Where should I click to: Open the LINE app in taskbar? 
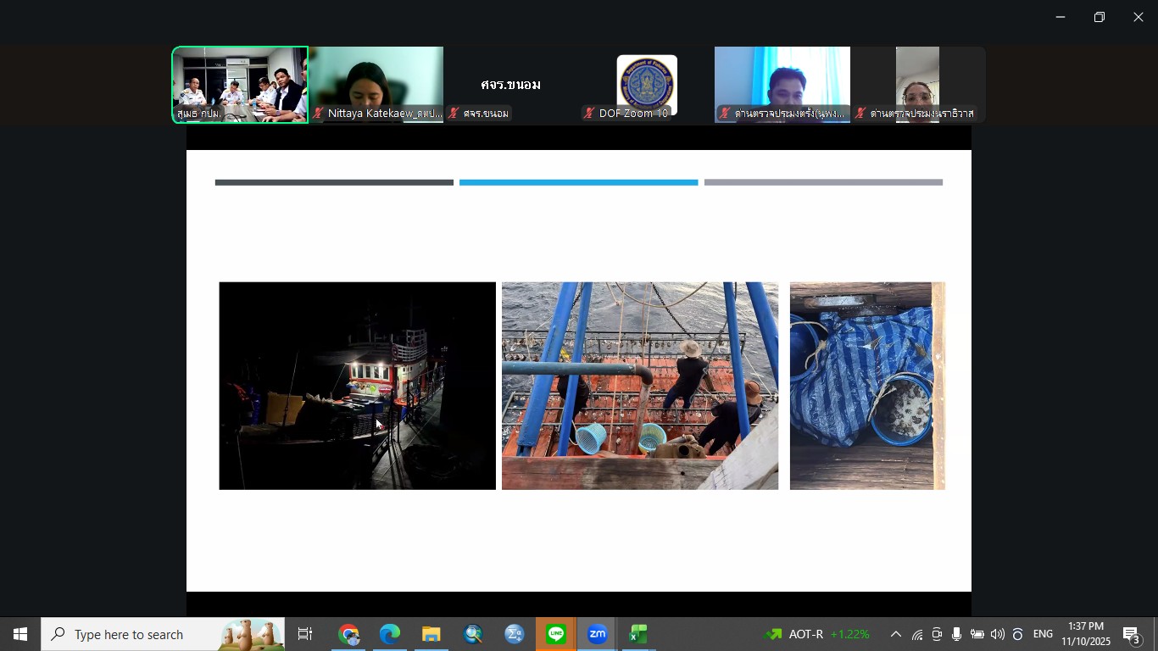tap(556, 634)
